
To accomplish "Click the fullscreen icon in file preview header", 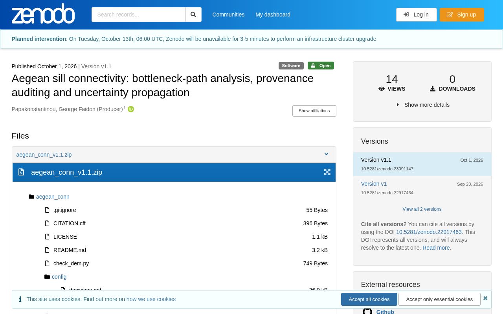I will [327, 172].
